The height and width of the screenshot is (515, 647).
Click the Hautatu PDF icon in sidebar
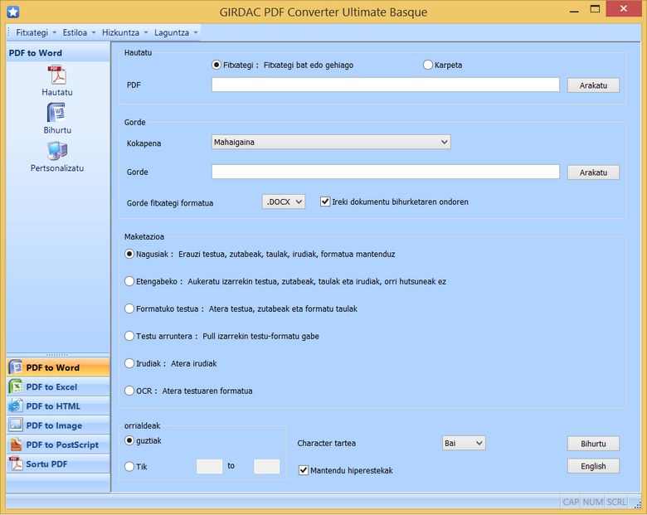point(57,75)
